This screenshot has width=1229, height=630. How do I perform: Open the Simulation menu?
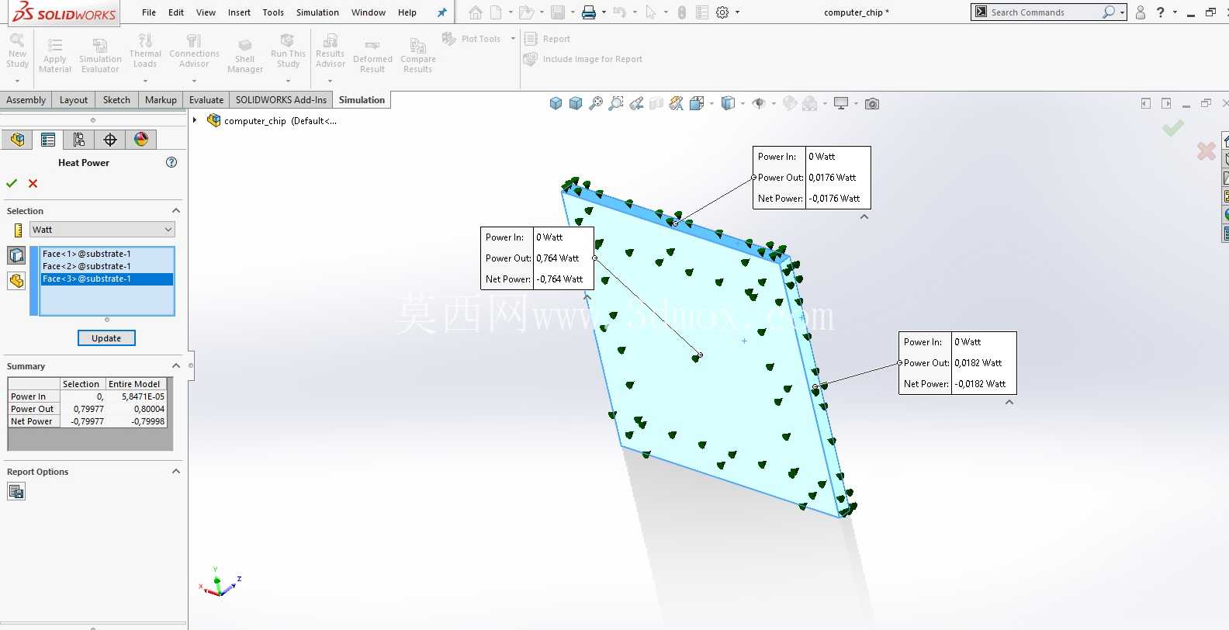pyautogui.click(x=317, y=12)
